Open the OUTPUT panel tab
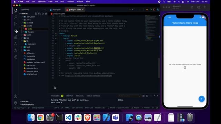221x124 pixels. (x=69, y=96)
